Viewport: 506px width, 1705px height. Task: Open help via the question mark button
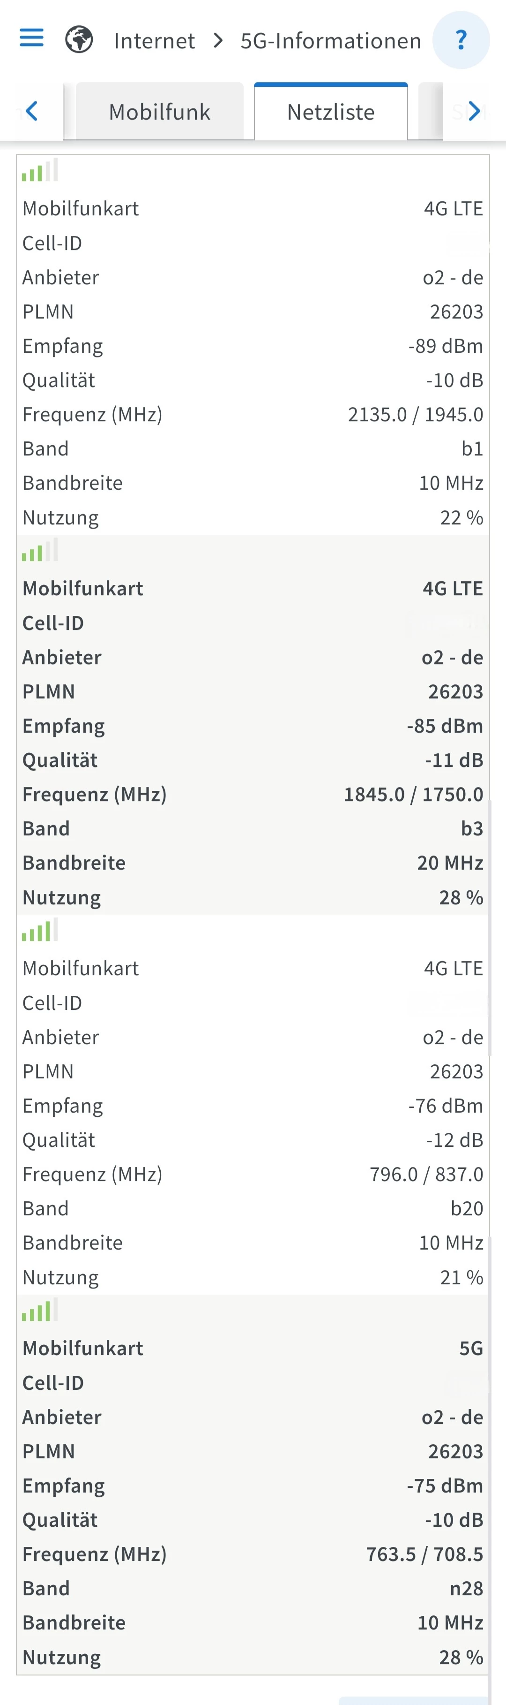(x=461, y=40)
